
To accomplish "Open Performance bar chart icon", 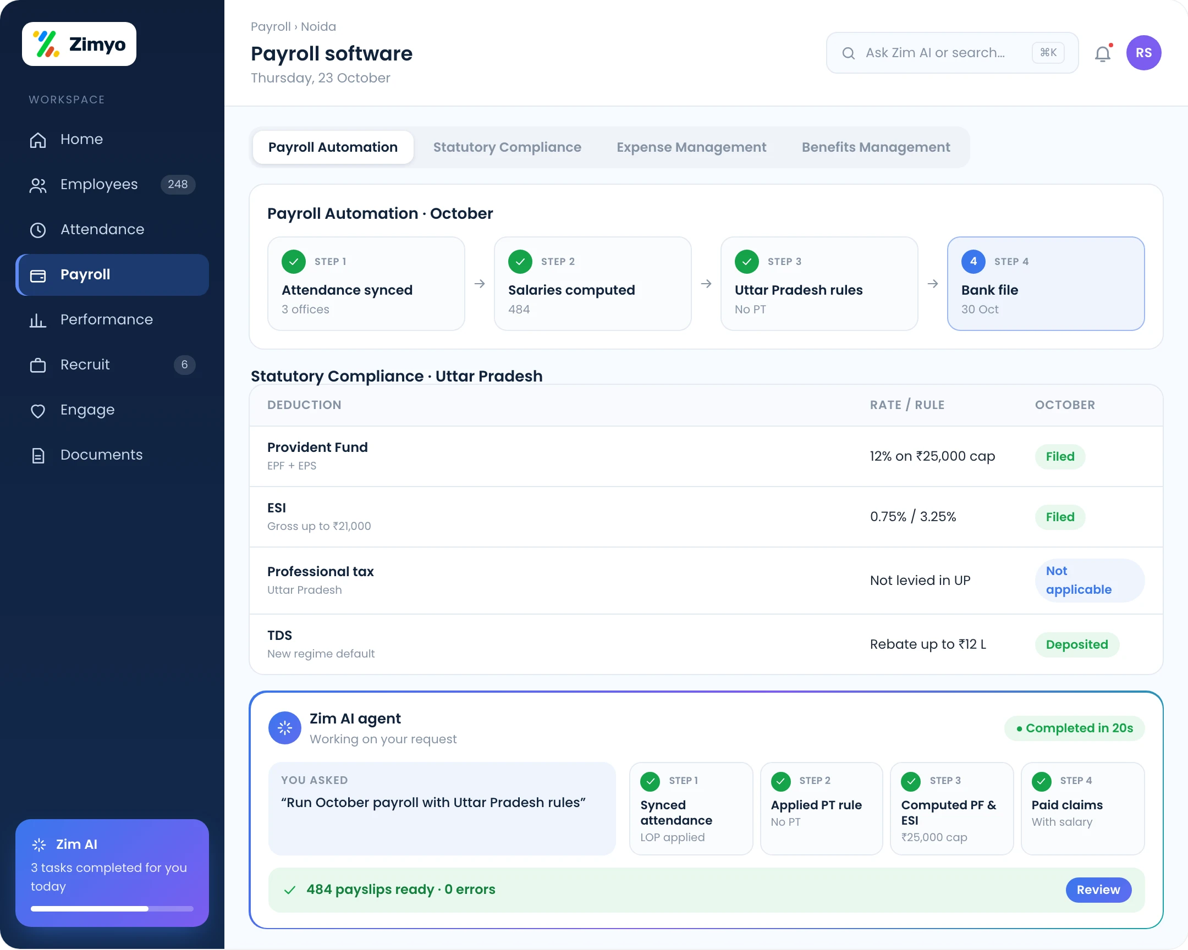I will 38,321.
